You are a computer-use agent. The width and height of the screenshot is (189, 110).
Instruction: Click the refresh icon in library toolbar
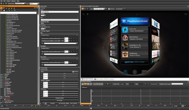[x=6, y=8]
